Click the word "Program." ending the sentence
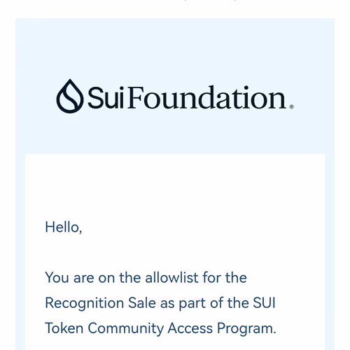This screenshot has height=350, width=350. [246, 328]
